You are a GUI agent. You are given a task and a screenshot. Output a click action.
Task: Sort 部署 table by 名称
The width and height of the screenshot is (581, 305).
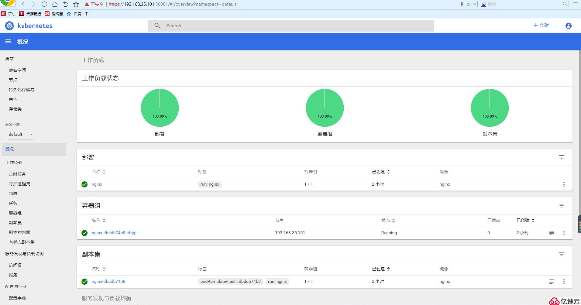coord(98,172)
